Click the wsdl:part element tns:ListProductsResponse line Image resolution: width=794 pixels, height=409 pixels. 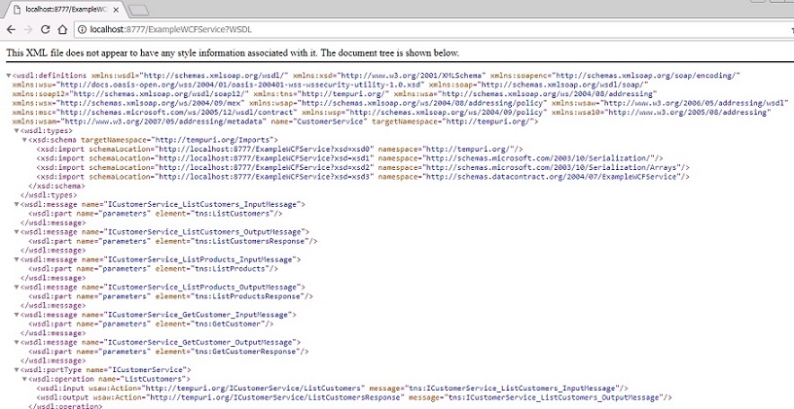(x=170, y=296)
